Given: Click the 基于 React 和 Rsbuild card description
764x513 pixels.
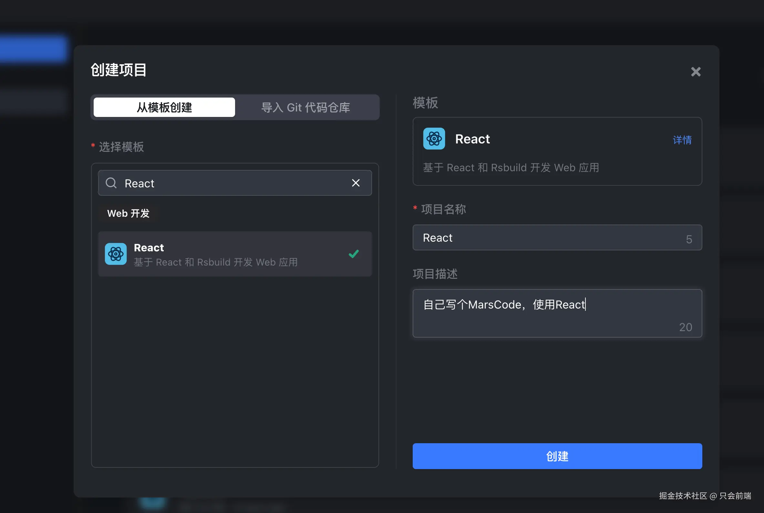Looking at the screenshot, I should (511, 168).
